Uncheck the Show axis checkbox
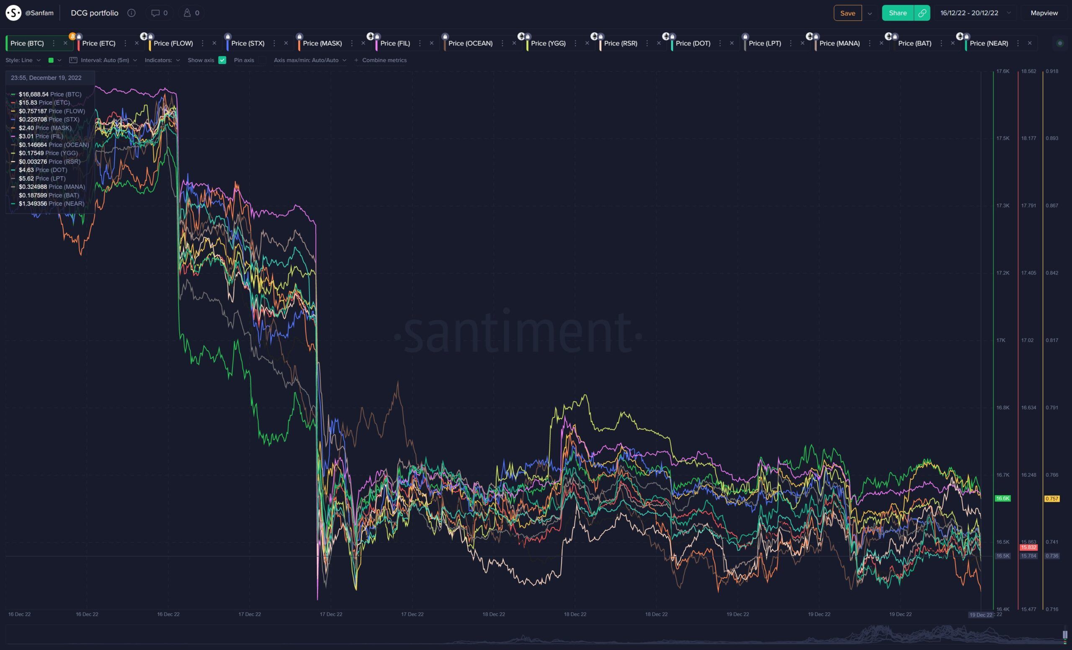Screen dimensions: 1072x650 pos(222,60)
